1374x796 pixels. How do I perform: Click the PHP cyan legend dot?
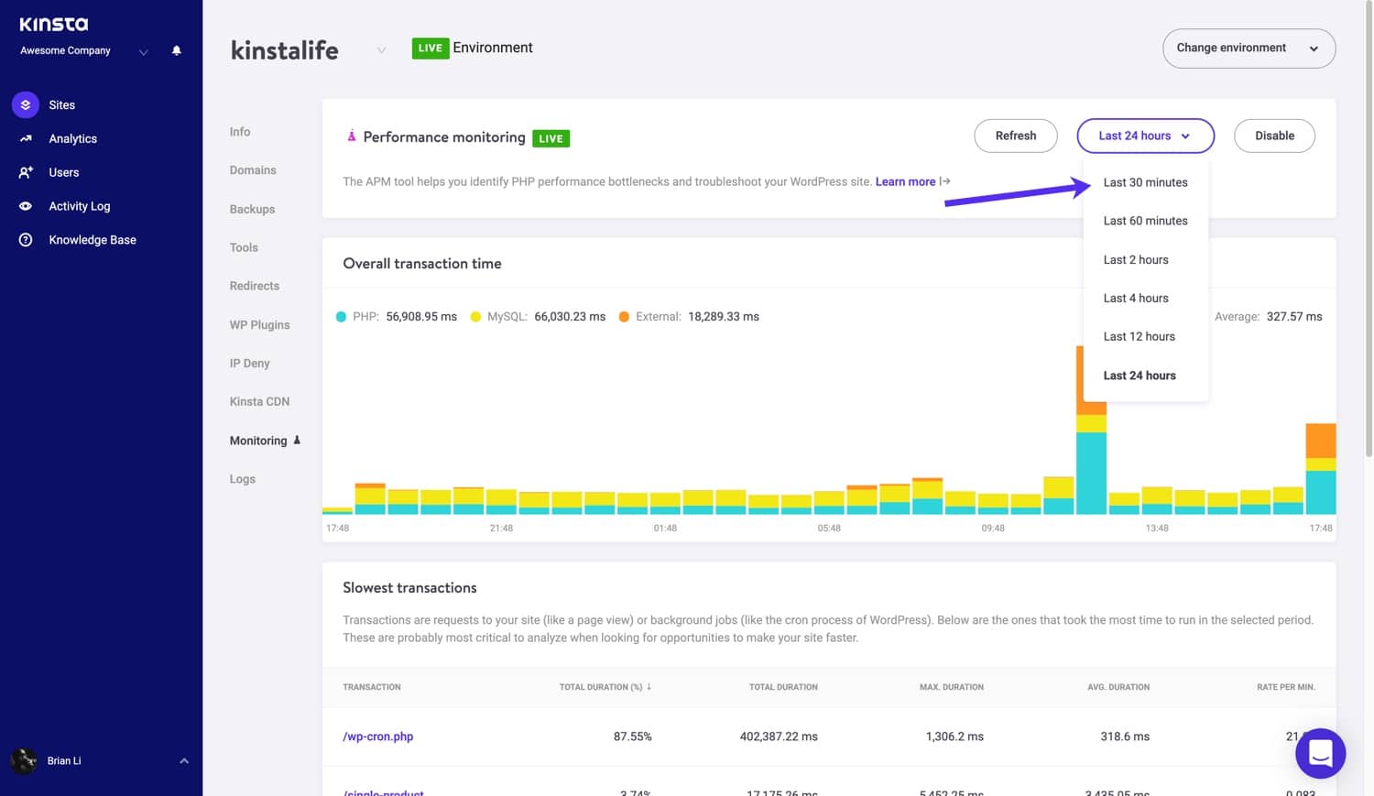point(341,317)
